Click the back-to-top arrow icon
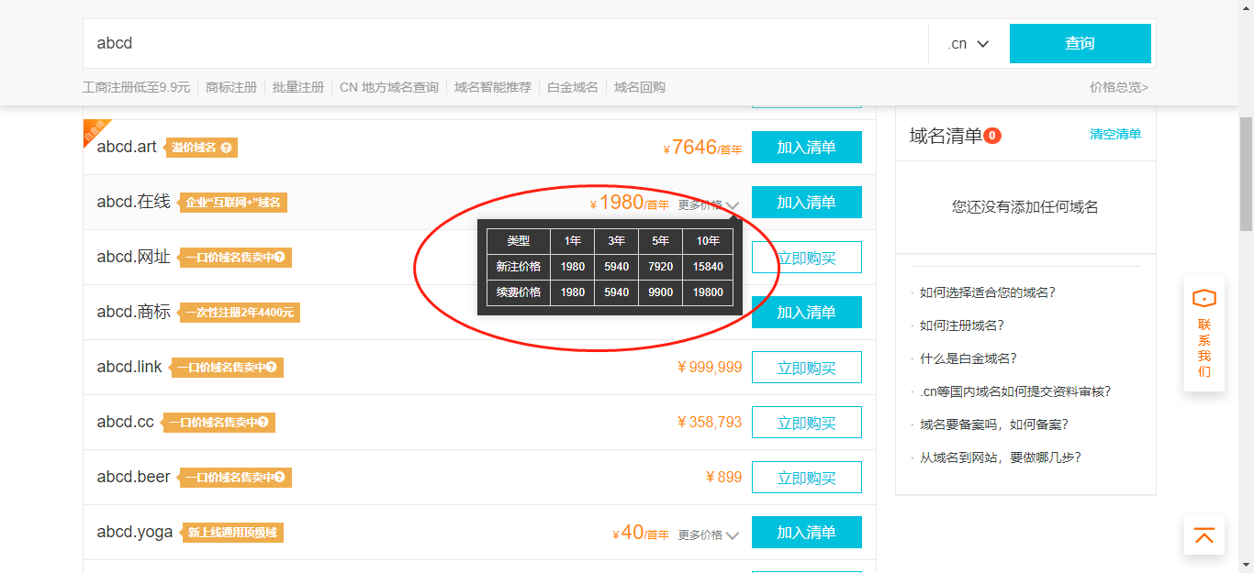 [x=1204, y=534]
